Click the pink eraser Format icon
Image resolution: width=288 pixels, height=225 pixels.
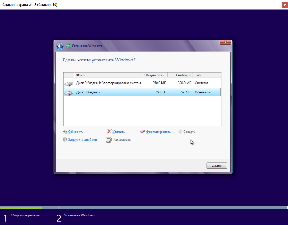(142, 132)
